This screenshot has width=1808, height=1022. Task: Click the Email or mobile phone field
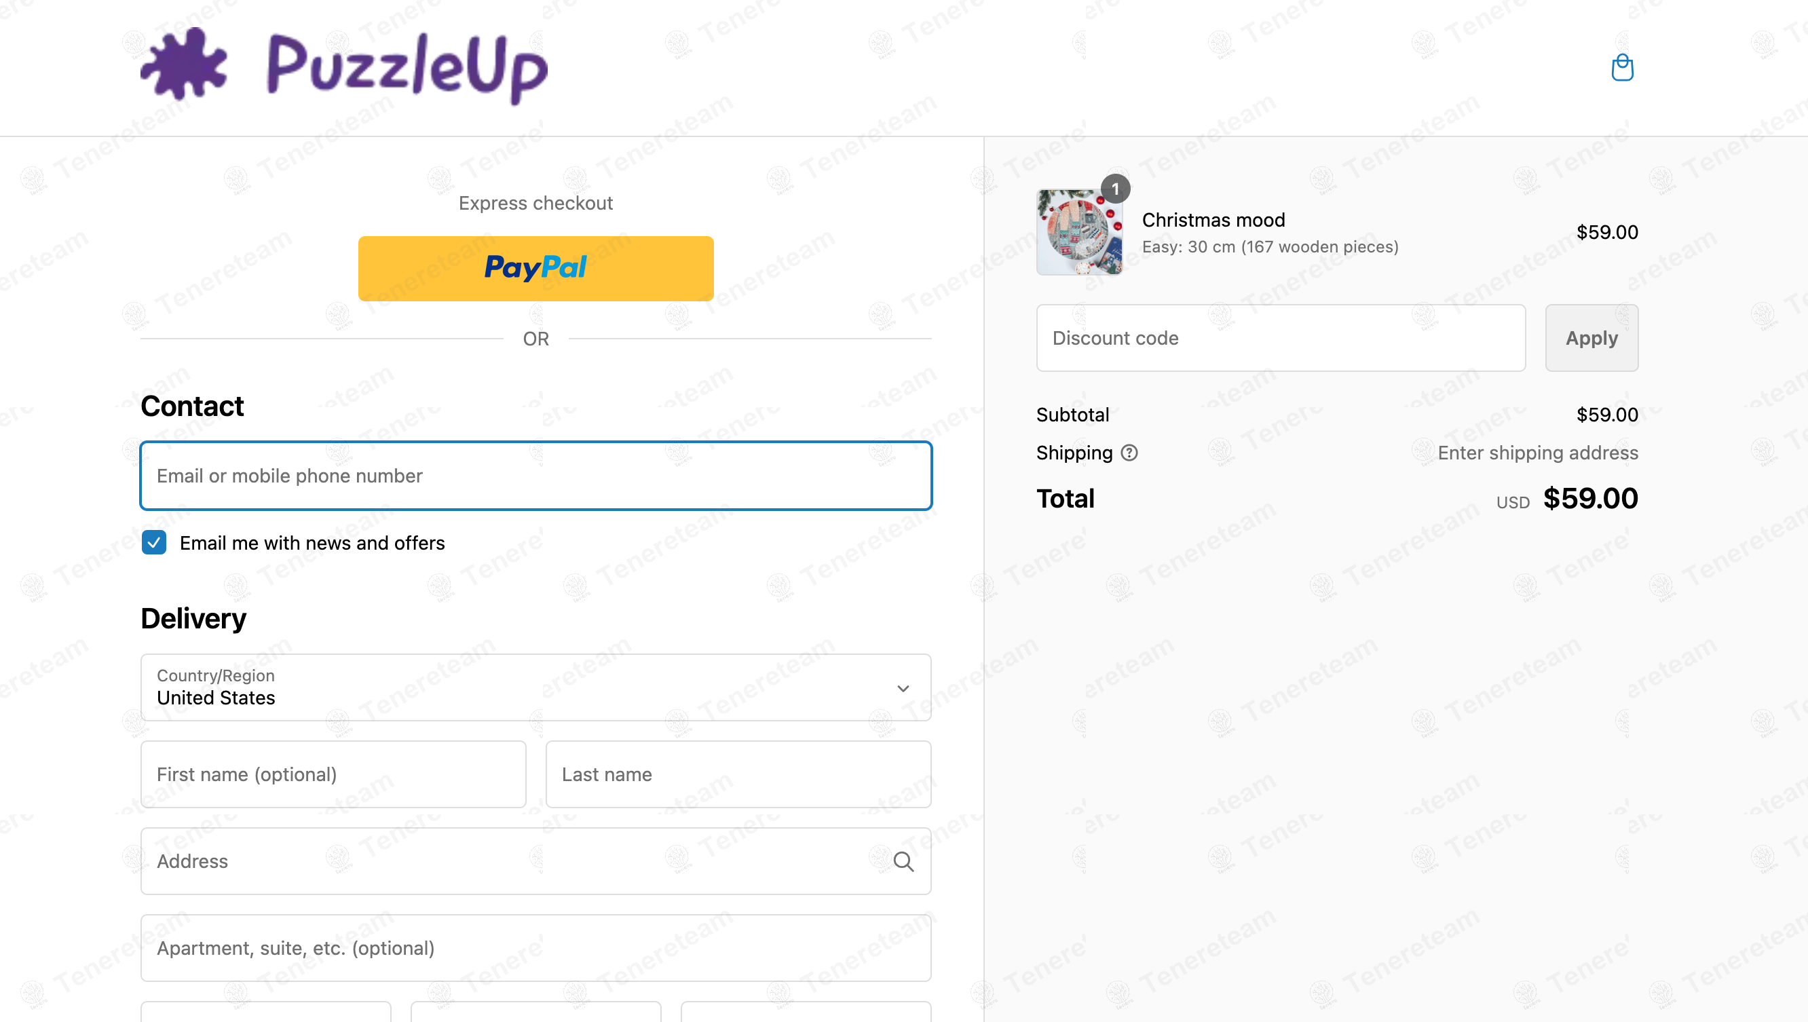click(x=535, y=476)
